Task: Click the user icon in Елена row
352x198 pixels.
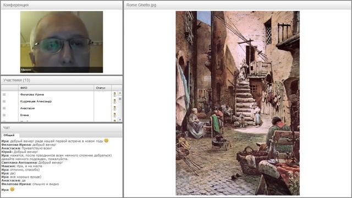Action: pos(115,115)
